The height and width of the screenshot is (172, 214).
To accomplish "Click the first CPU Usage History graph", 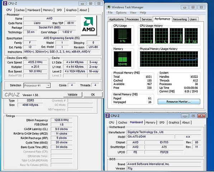I will tap(147, 36).
